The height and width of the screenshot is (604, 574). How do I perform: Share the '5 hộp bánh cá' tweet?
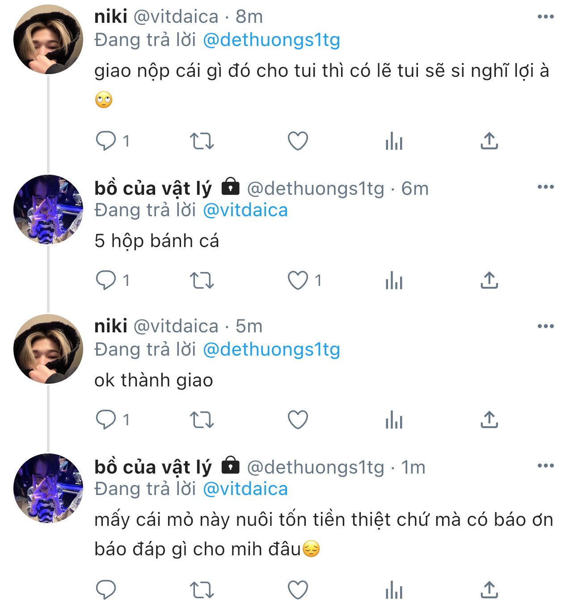(490, 281)
